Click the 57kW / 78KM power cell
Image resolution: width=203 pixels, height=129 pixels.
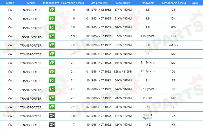(x=123, y=36)
